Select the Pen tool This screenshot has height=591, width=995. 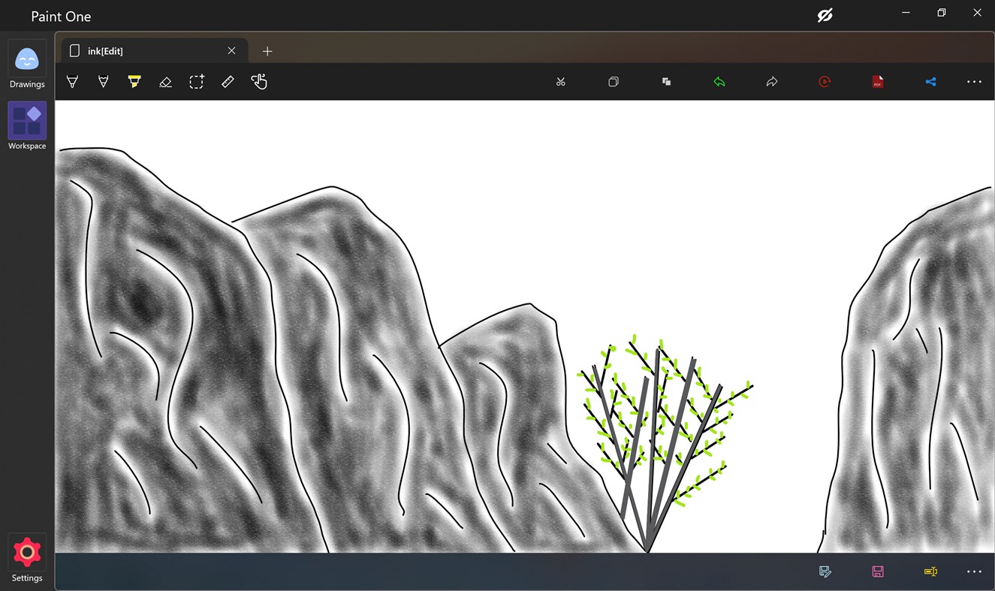[72, 81]
